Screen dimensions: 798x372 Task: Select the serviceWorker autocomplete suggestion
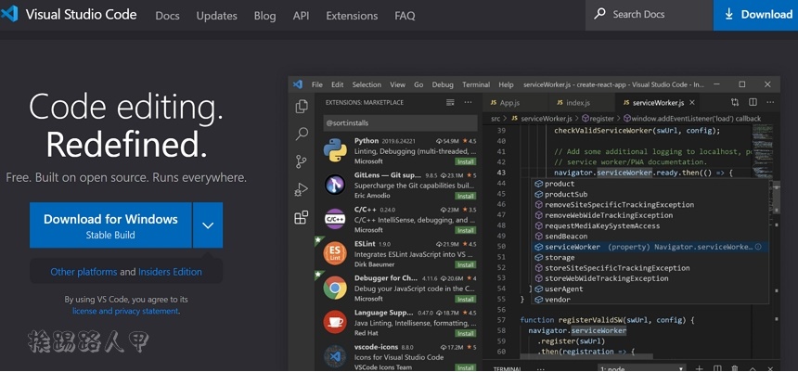click(650, 247)
